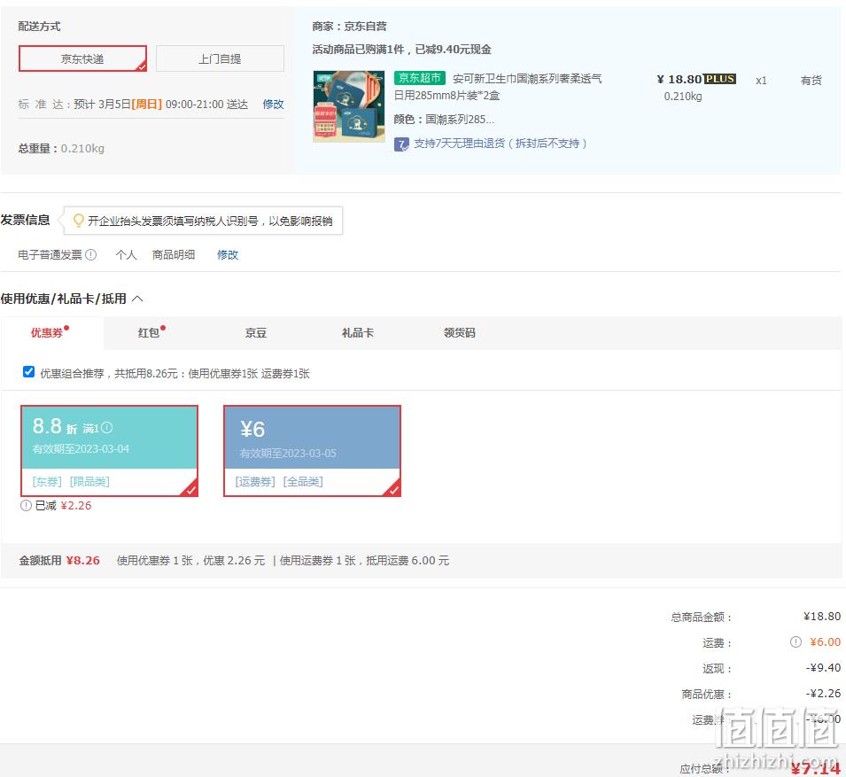Viewport: 846px width, 777px height.
Task: Click info icon beside 已减 ¥2.26
Action: 26,506
